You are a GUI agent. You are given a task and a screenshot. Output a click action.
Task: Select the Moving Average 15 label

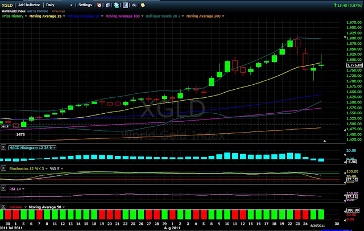[45, 16]
